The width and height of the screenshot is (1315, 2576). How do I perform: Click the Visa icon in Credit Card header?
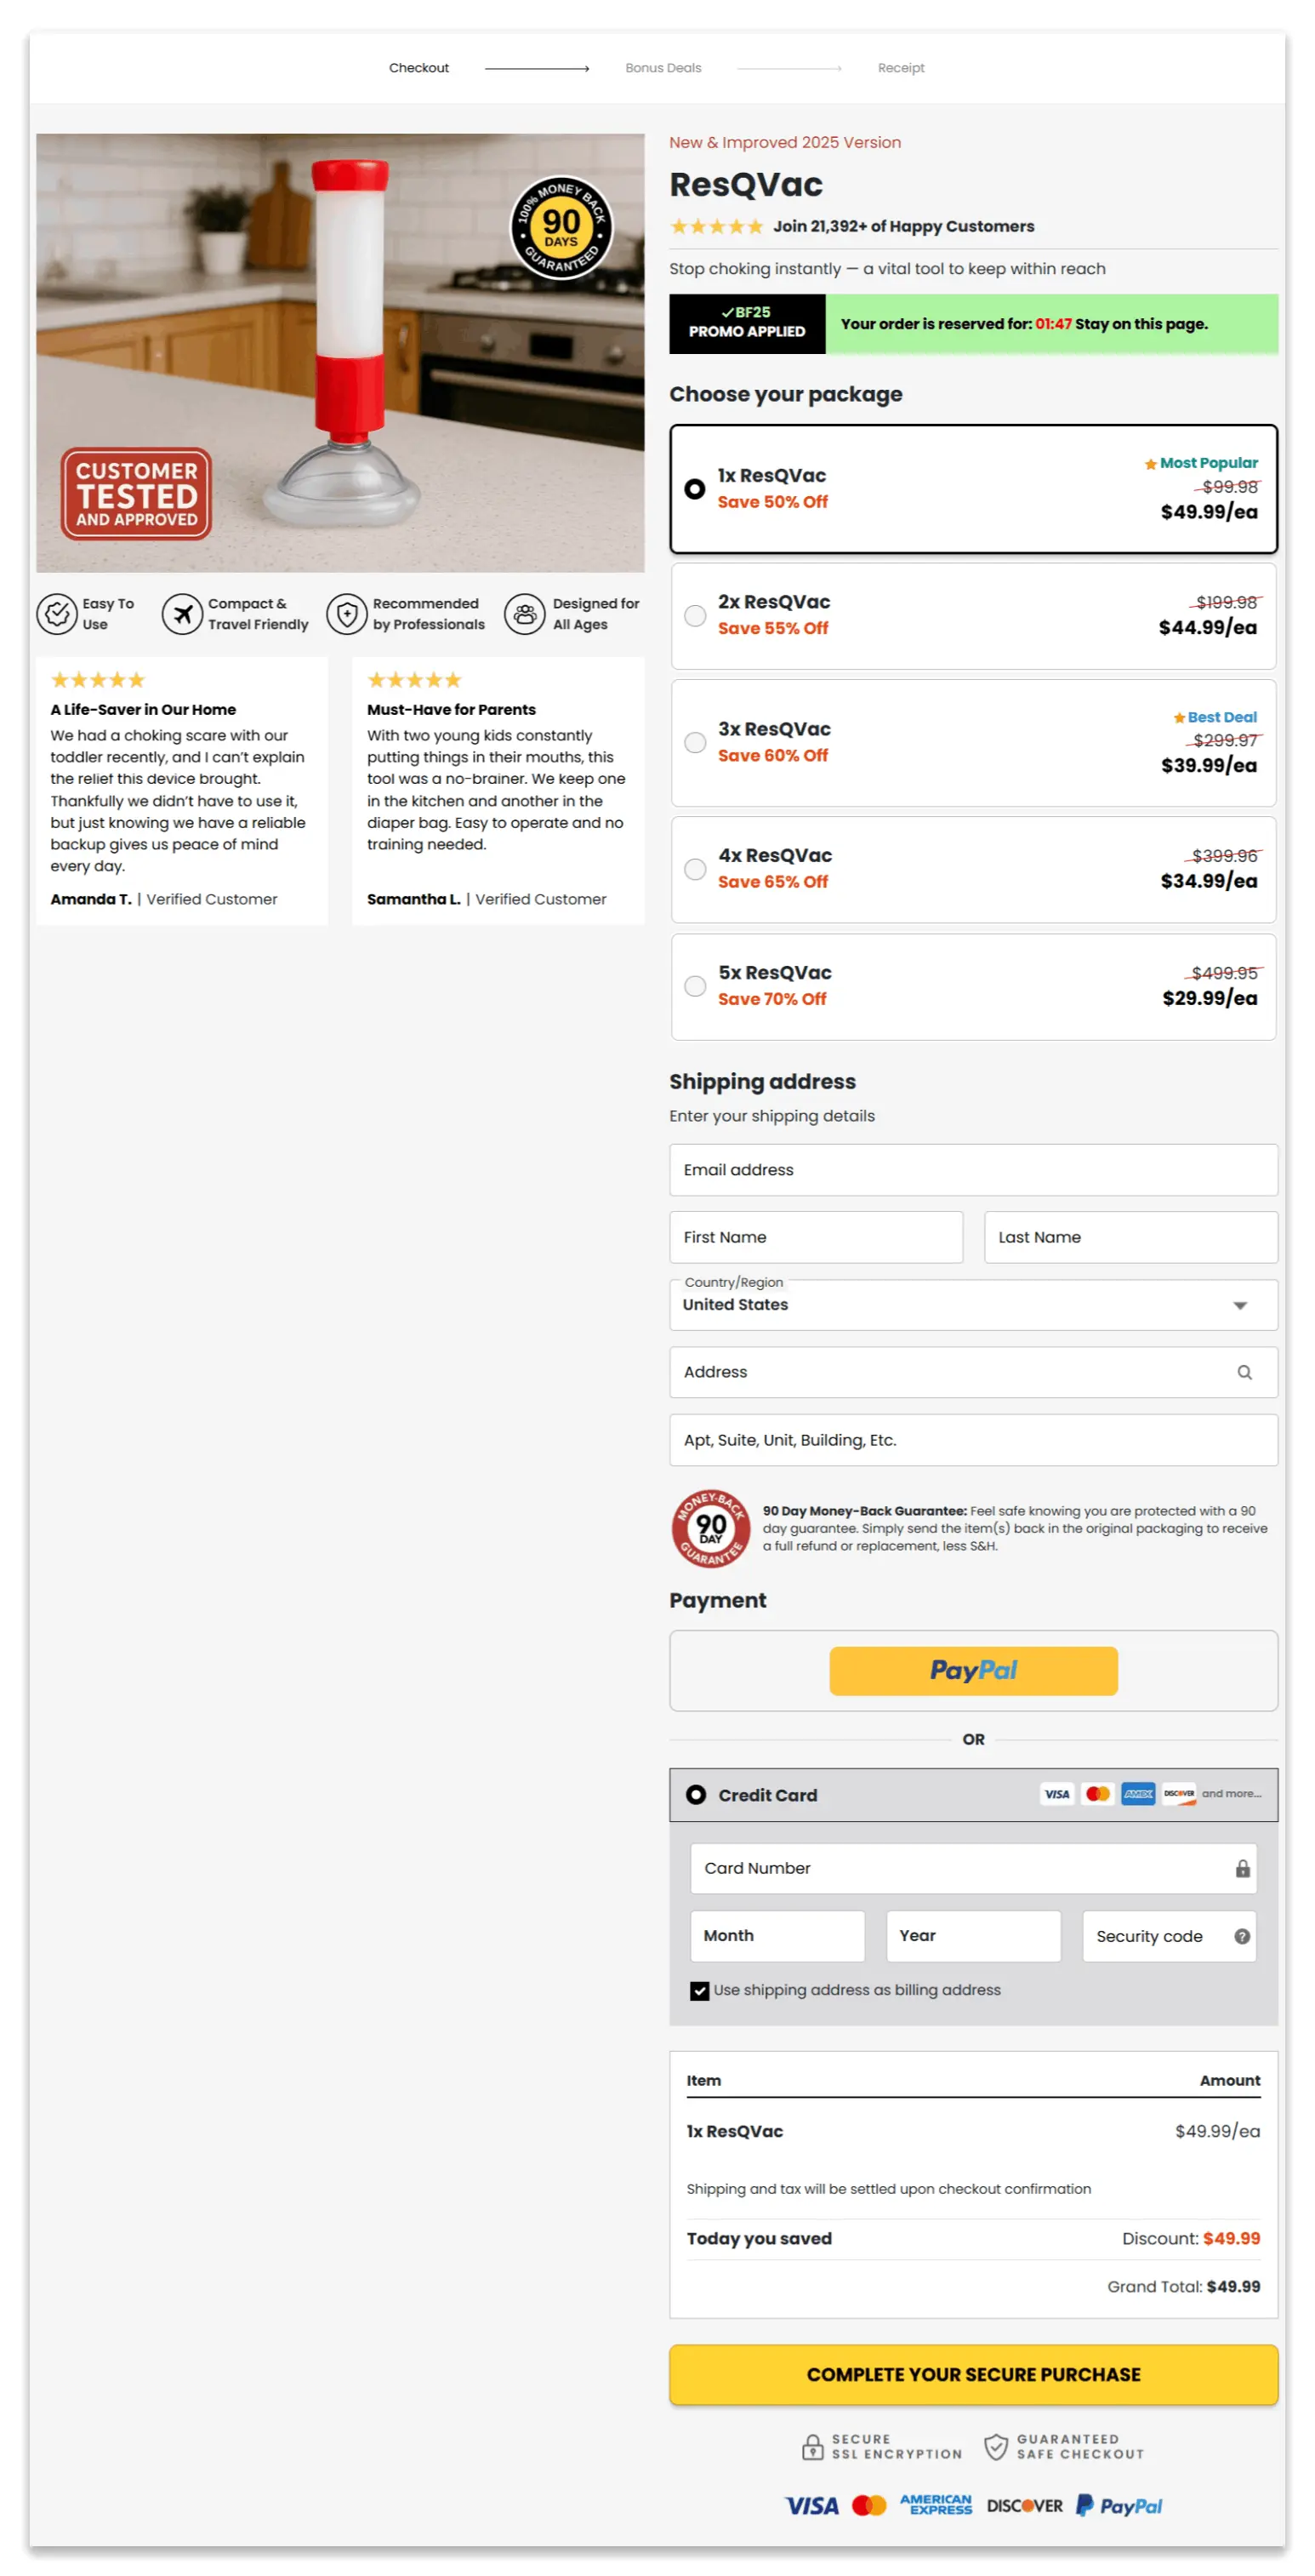pos(1056,1794)
